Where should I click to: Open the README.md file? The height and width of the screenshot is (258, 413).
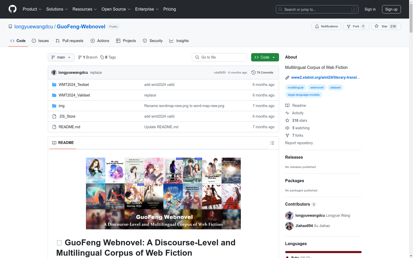click(x=69, y=127)
